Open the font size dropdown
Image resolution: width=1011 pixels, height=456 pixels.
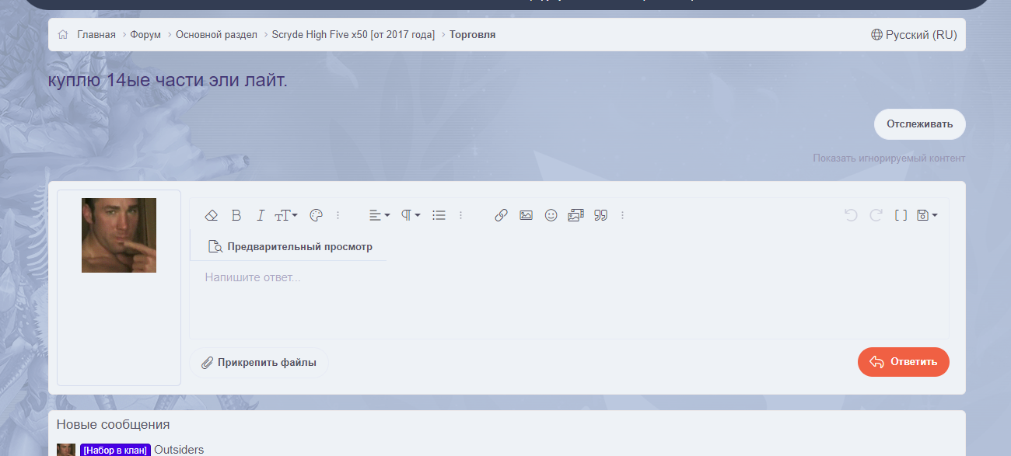pyautogui.click(x=286, y=215)
